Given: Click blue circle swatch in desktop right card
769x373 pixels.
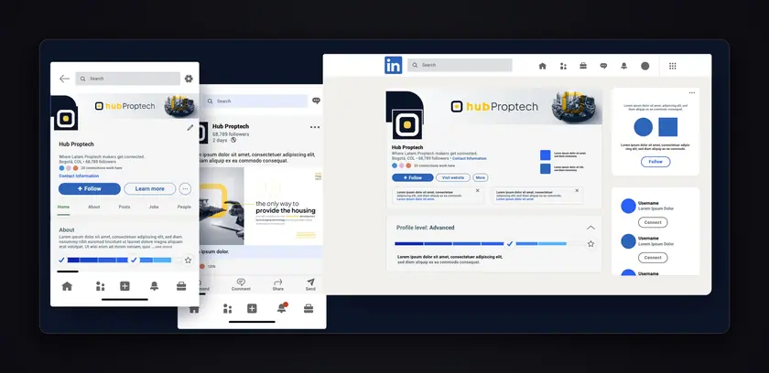Looking at the screenshot, I should tap(643, 127).
